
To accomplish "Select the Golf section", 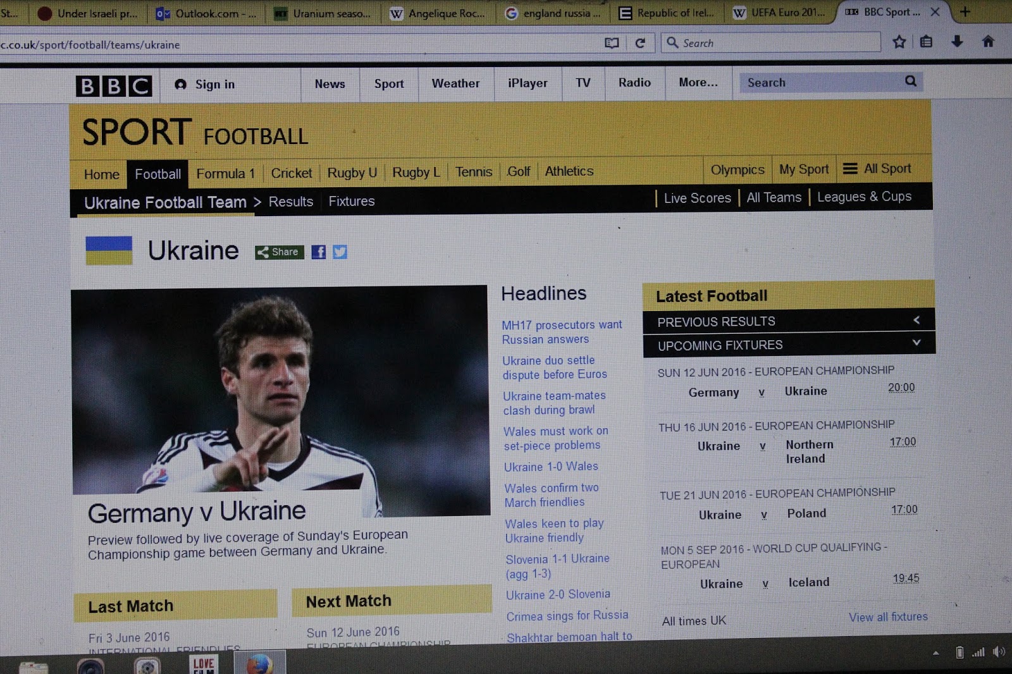I will point(519,171).
